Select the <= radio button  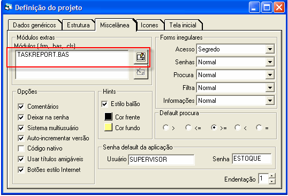(188, 127)
